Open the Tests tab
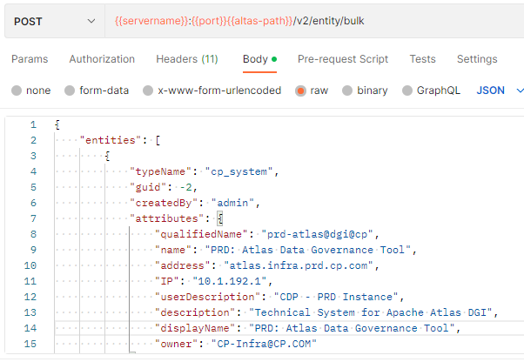This screenshot has height=362, width=524. pyautogui.click(x=423, y=59)
